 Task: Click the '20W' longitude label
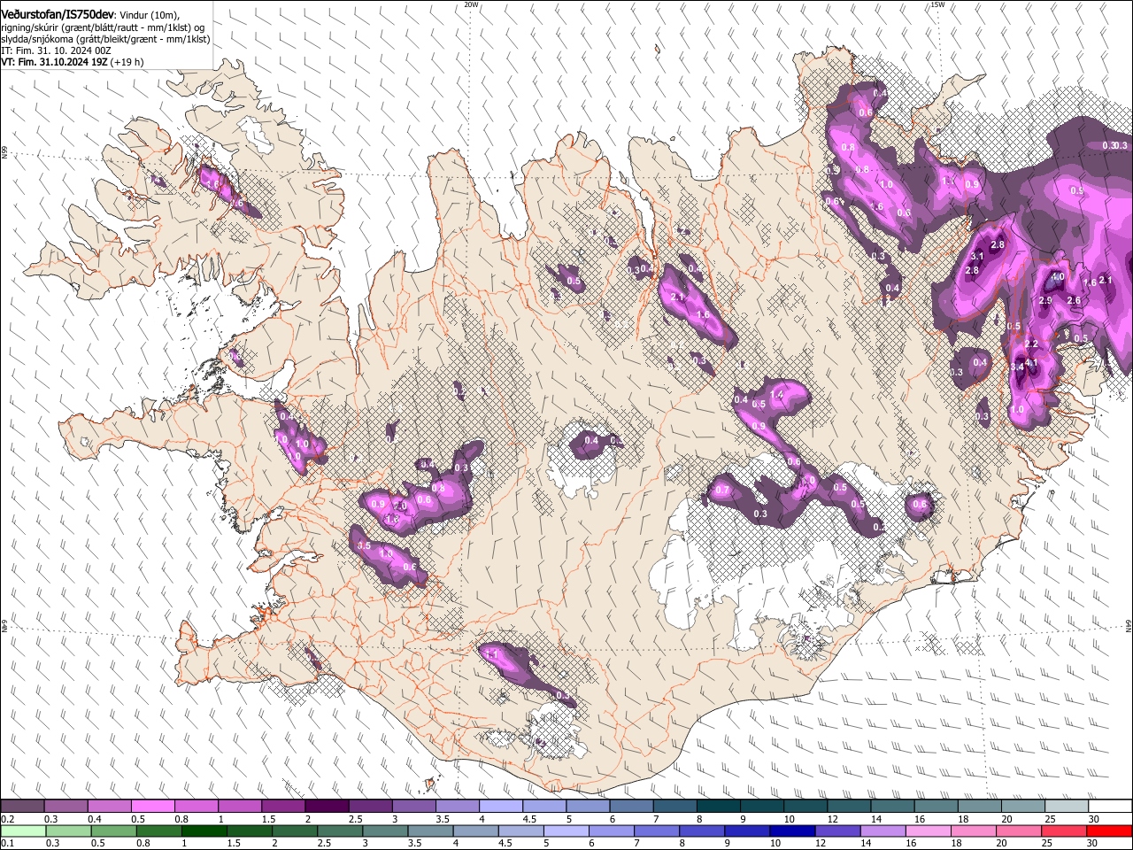coord(472,4)
